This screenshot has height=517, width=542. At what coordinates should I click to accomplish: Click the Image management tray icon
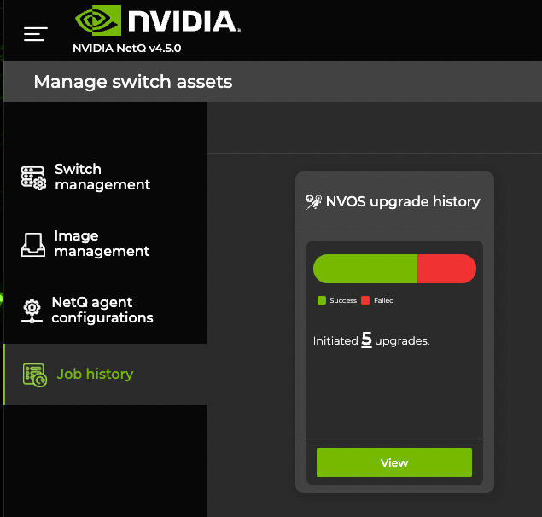[32, 244]
